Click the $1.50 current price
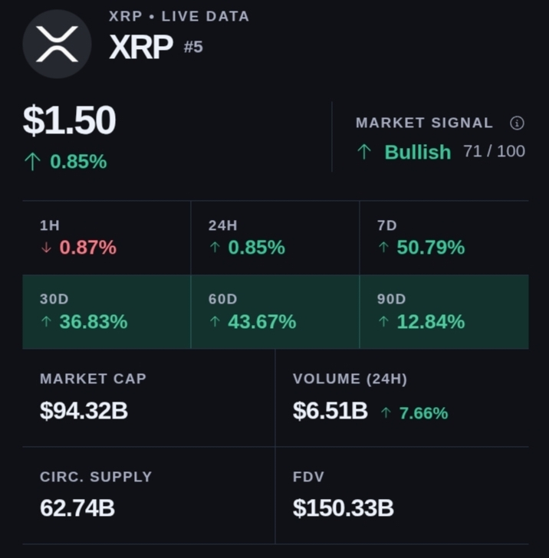549x558 pixels. pyautogui.click(x=69, y=120)
